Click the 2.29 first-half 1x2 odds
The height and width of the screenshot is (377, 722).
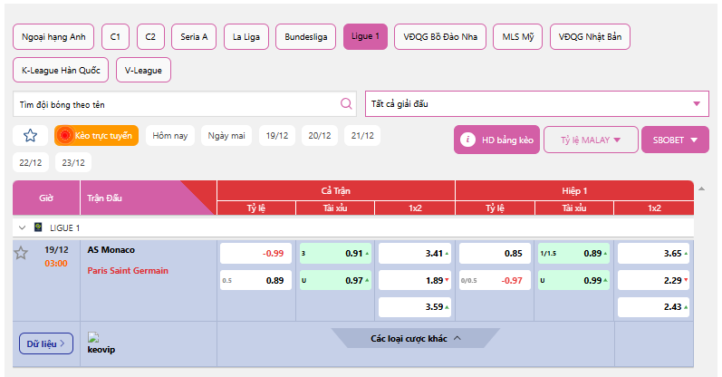point(653,280)
